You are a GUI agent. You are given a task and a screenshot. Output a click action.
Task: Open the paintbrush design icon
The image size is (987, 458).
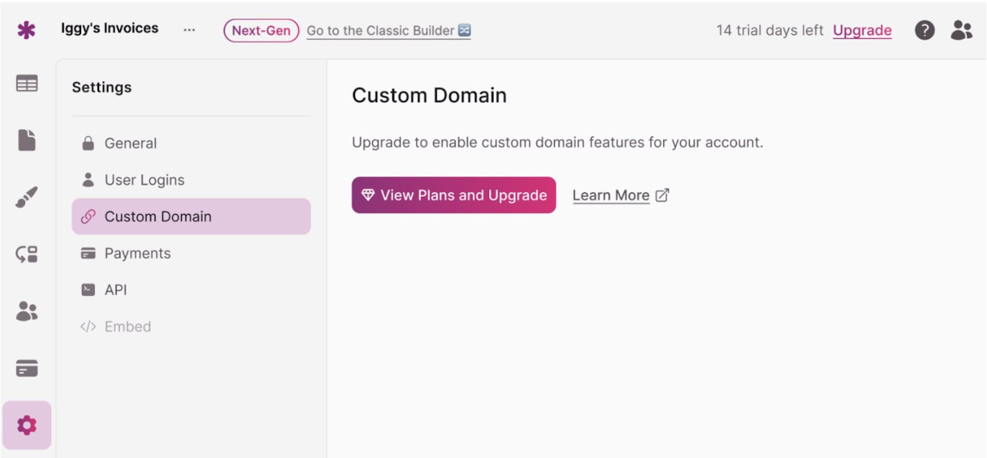pyautogui.click(x=27, y=197)
